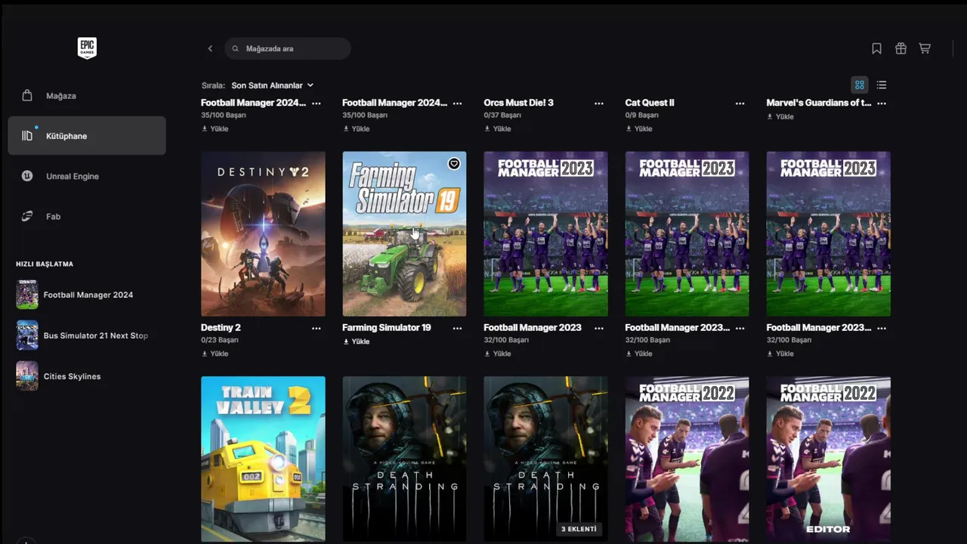This screenshot has width=967, height=544.
Task: Open Unreal Engine in the sidebar
Action: [87, 176]
